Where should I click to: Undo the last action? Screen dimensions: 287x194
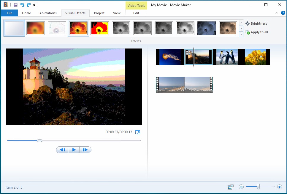(22, 5)
